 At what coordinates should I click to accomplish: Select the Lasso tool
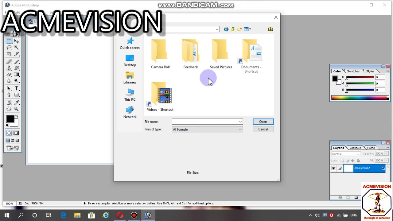9,48
